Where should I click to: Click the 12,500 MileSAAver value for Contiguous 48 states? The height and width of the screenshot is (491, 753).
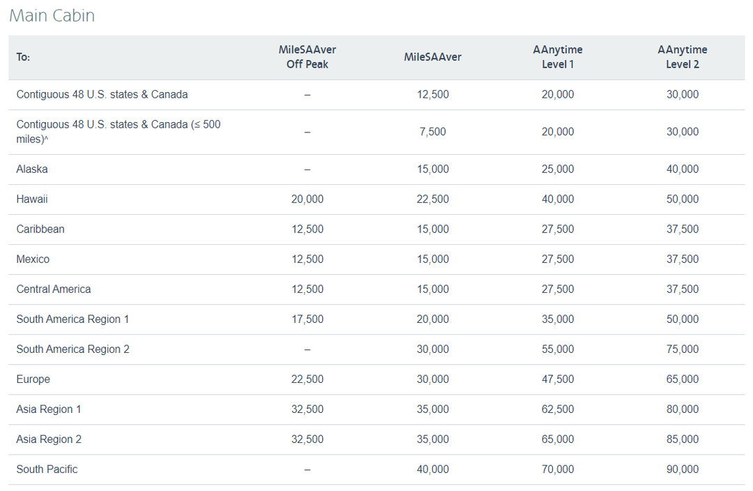coord(433,94)
